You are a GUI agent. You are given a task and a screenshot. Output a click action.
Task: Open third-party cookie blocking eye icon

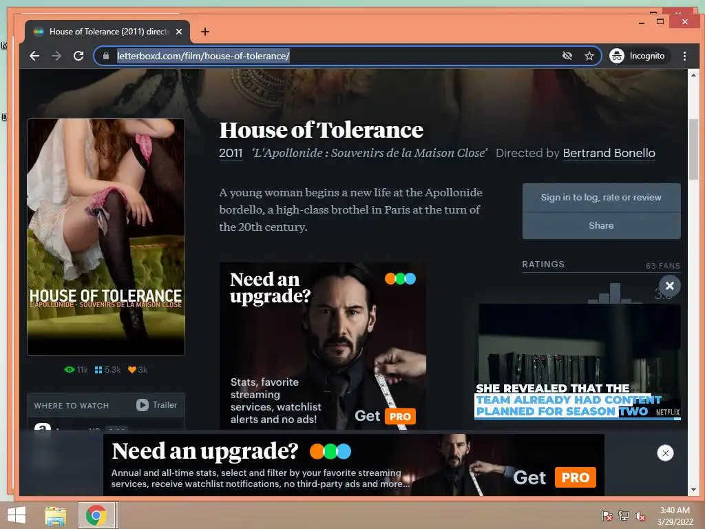[567, 56]
